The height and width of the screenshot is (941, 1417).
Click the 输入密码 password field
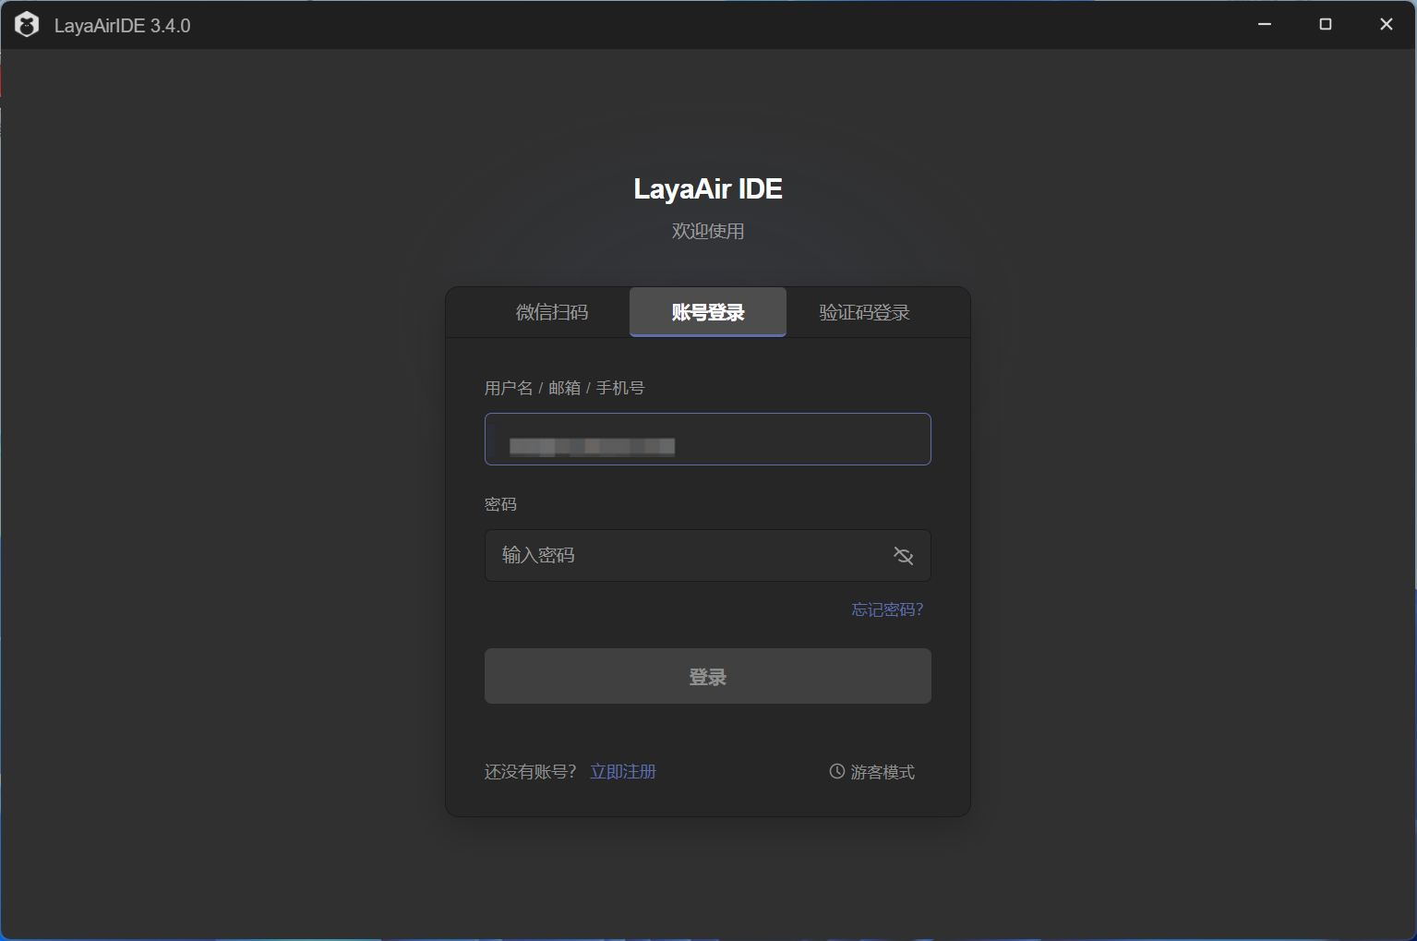coord(708,555)
